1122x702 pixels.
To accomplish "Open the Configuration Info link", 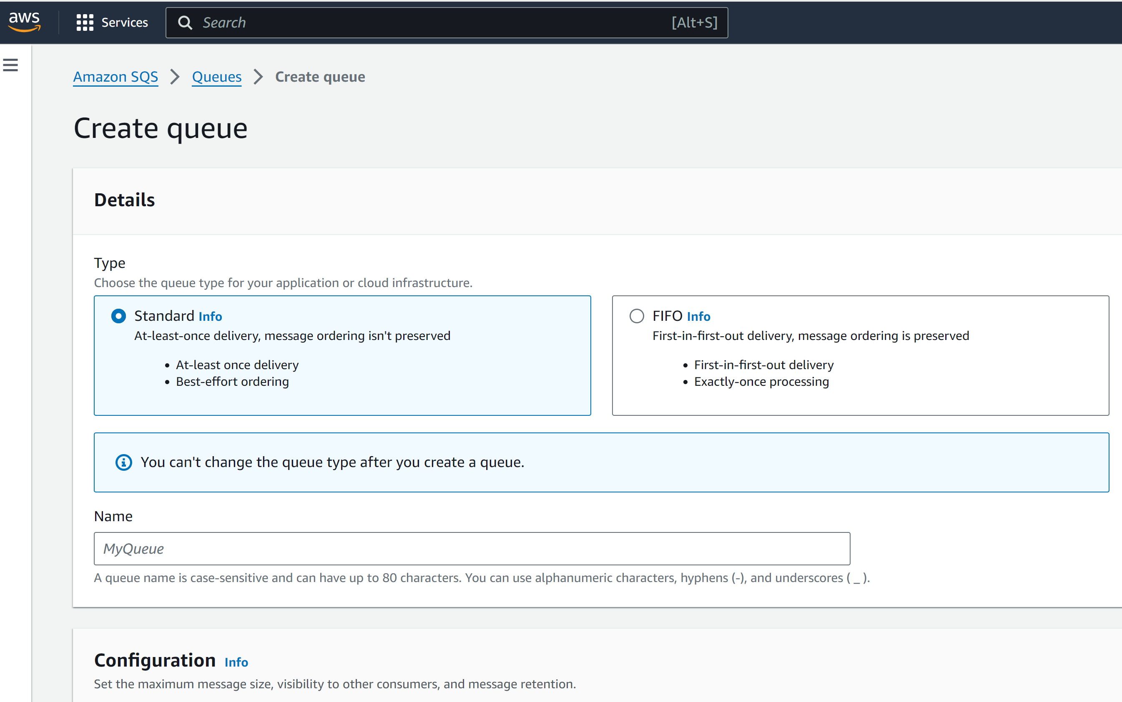I will (236, 662).
